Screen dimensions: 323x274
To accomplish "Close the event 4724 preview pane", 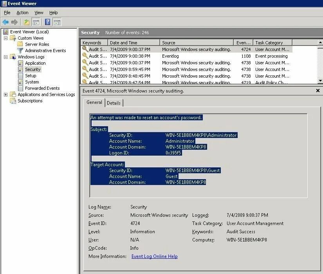I will point(318,91).
